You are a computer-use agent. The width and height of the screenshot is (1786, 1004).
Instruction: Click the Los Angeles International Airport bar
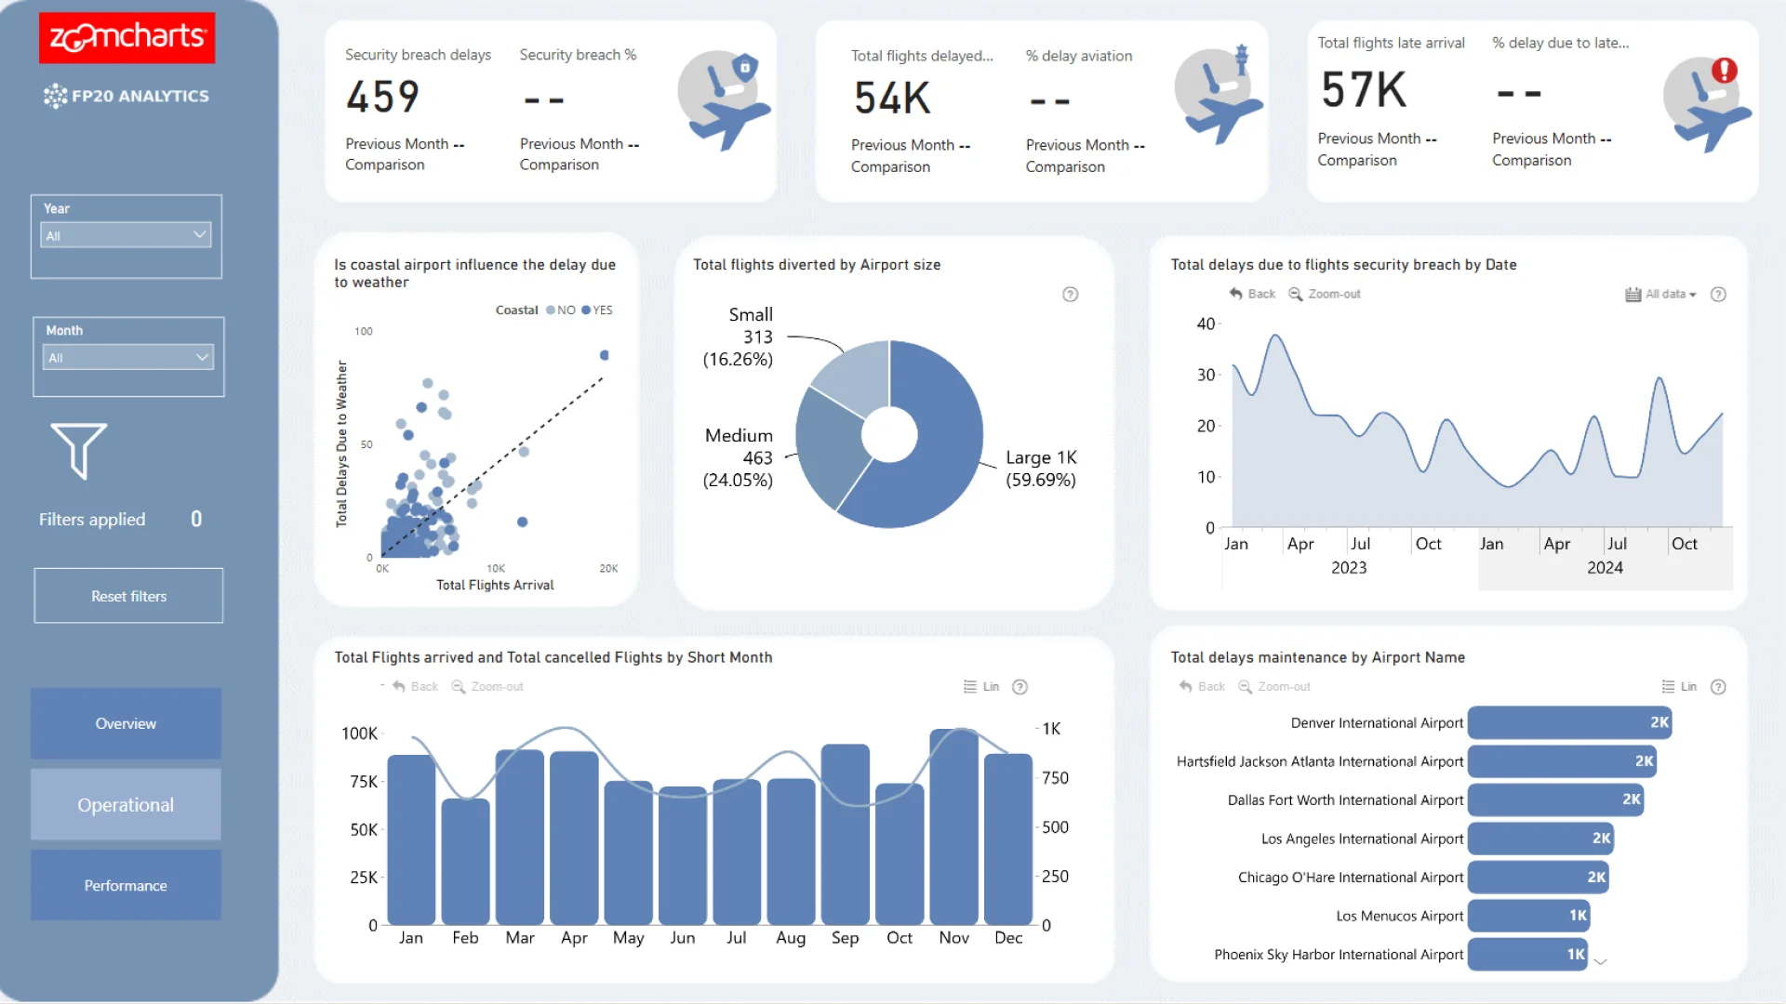(x=1540, y=839)
